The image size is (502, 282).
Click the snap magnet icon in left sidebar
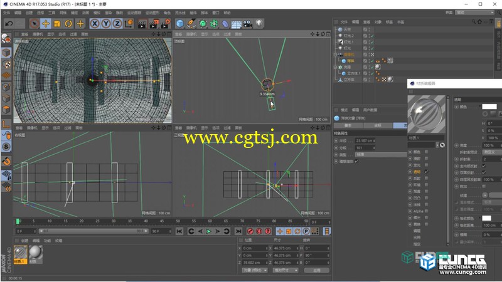[6, 162]
